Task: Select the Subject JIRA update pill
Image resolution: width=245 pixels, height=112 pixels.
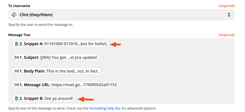Action: coord(56,58)
